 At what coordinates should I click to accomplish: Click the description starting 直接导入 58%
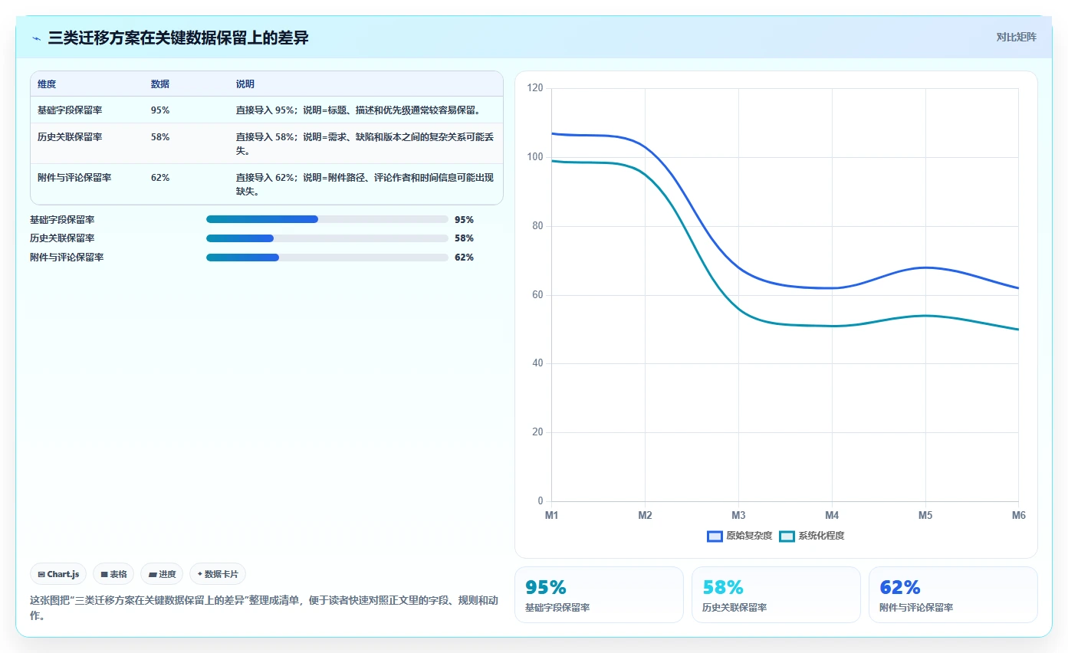365,144
